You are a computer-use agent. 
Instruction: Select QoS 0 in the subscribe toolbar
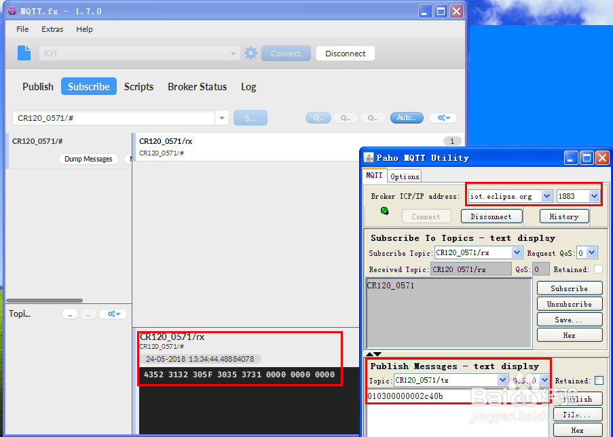[x=318, y=117]
